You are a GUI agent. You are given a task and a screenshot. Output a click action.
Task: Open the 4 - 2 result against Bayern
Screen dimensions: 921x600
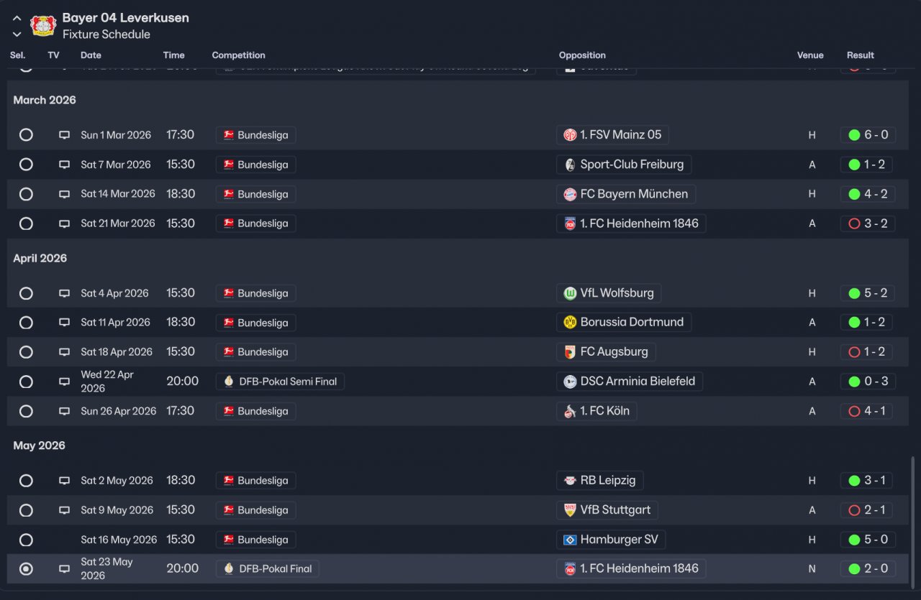tap(876, 194)
